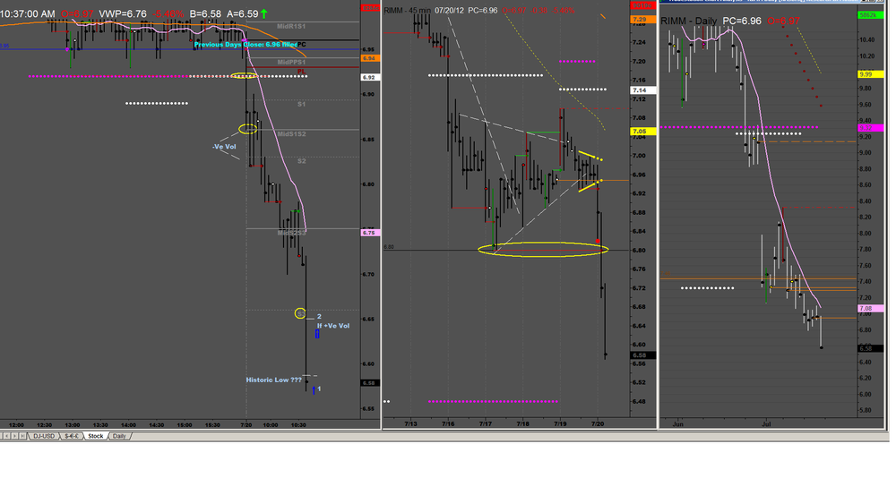Click the pink 6.75 price tag
The image size is (896, 495).
tap(368, 233)
